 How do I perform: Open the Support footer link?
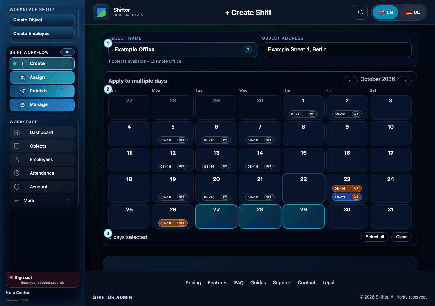click(282, 283)
